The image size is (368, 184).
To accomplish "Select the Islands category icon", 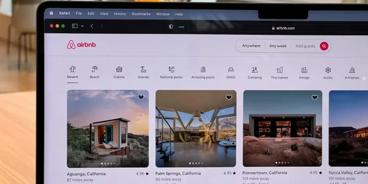I will pos(143,69).
